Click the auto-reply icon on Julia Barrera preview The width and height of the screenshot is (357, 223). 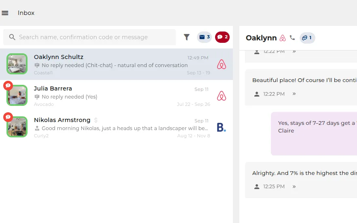tap(37, 97)
